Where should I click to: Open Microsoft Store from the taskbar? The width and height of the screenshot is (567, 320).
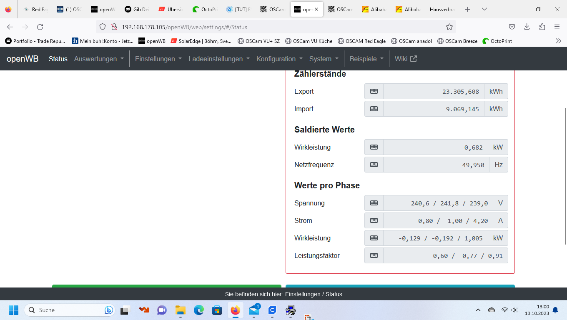click(217, 310)
